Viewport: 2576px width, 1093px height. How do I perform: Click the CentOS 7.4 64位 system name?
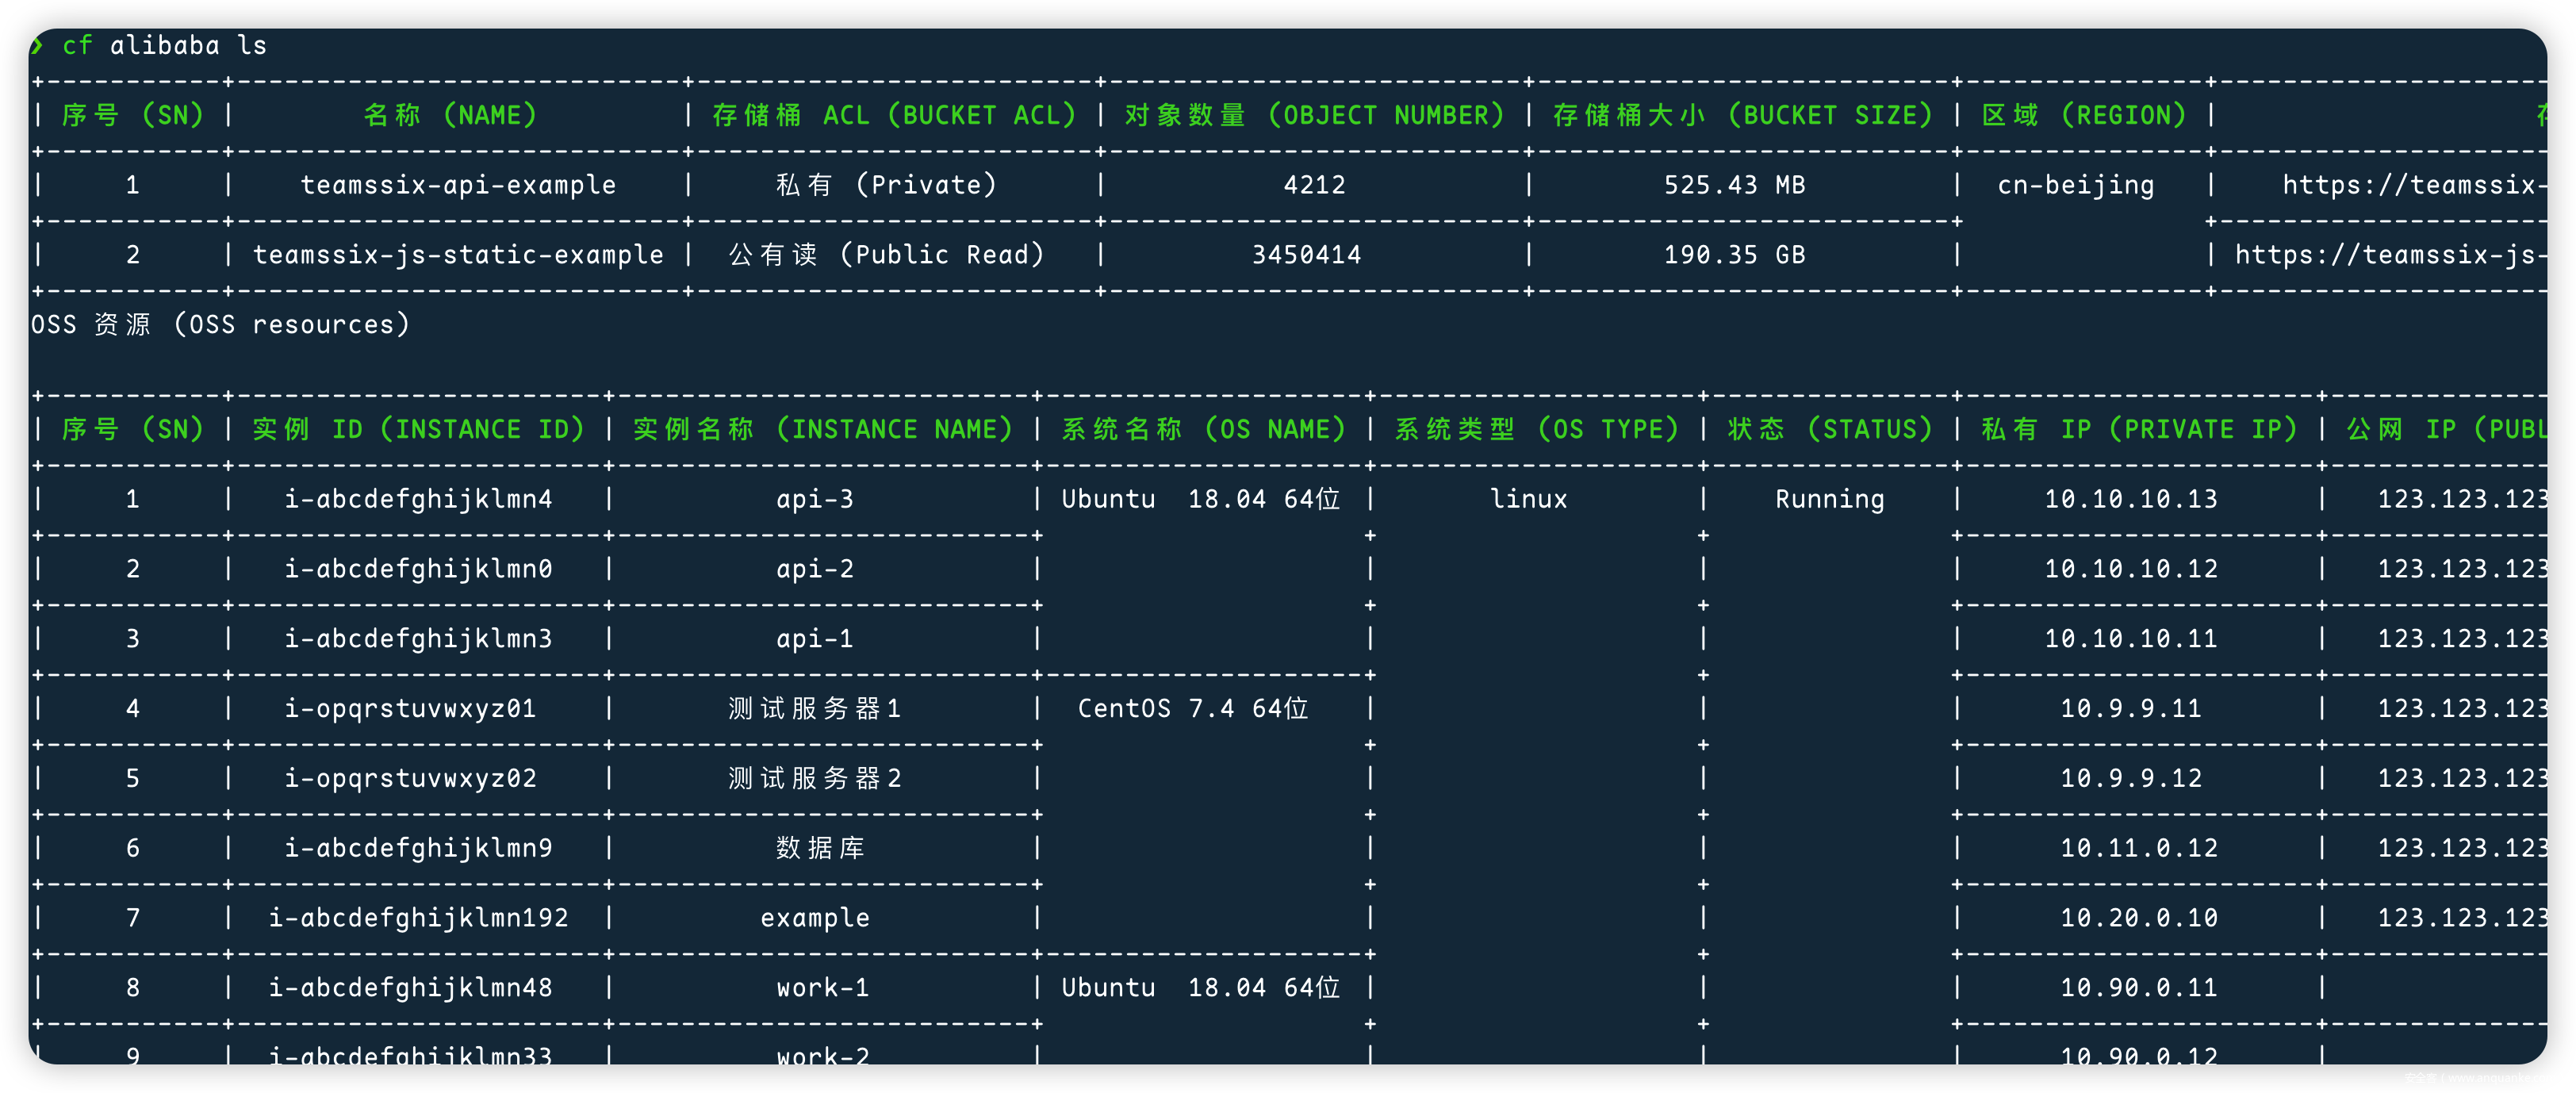click(1193, 709)
